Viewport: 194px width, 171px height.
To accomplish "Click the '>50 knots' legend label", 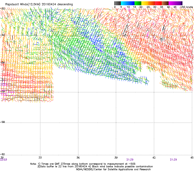I will tap(187, 7).
